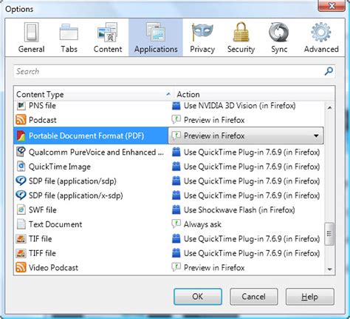Image resolution: width=350 pixels, height=319 pixels.
Task: Expand the PDF action dropdown arrow
Action: click(316, 135)
